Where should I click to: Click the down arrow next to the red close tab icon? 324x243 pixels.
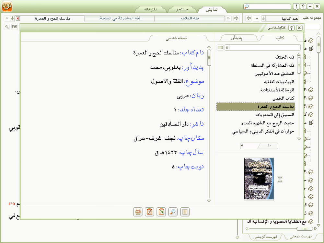click(12, 18)
